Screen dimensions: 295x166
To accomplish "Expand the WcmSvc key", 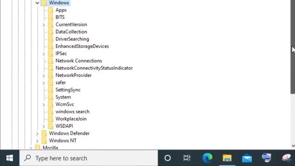I will [x=44, y=105].
